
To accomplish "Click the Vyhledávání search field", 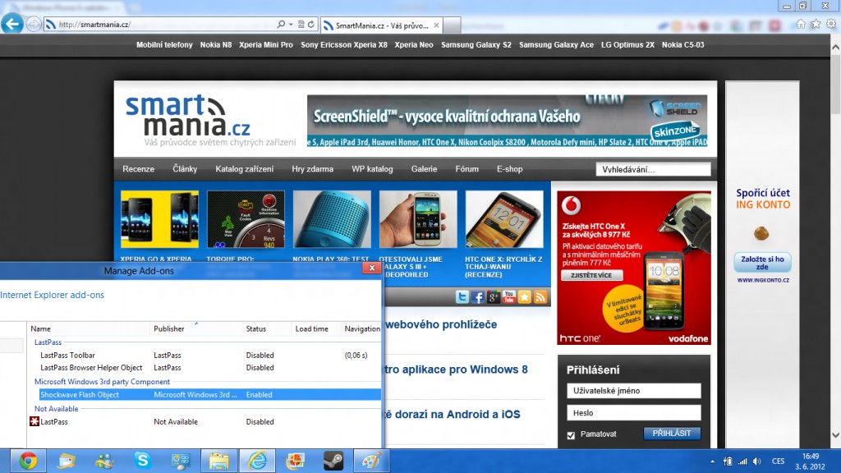I will (x=653, y=169).
